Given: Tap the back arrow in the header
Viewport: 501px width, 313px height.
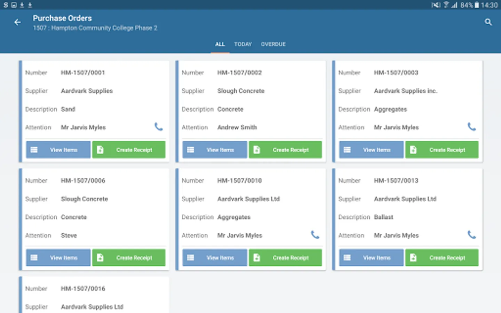Looking at the screenshot, I should [17, 22].
